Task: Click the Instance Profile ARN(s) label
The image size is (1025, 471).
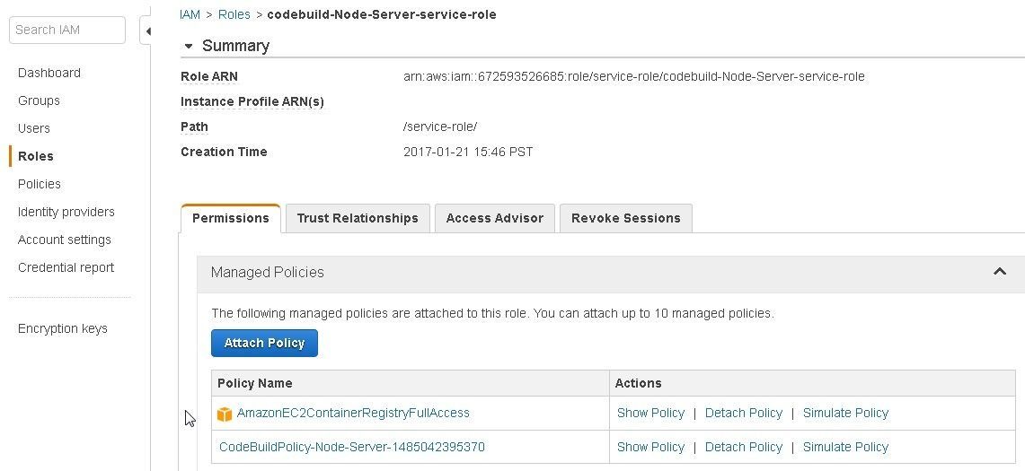Action: coord(252,102)
